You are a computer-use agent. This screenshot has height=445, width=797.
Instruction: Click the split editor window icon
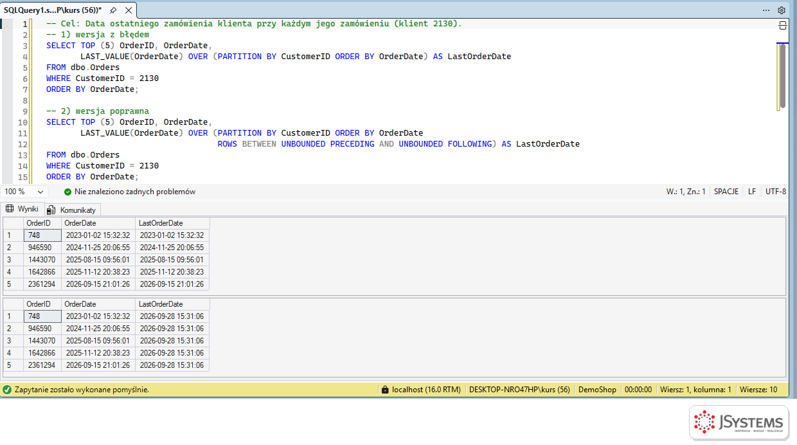click(782, 26)
